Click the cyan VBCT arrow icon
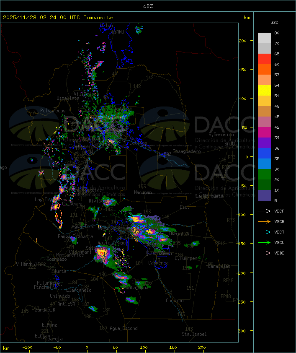The image size is (296, 353). (264, 232)
